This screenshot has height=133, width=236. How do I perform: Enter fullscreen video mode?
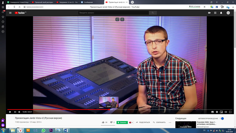230,112
